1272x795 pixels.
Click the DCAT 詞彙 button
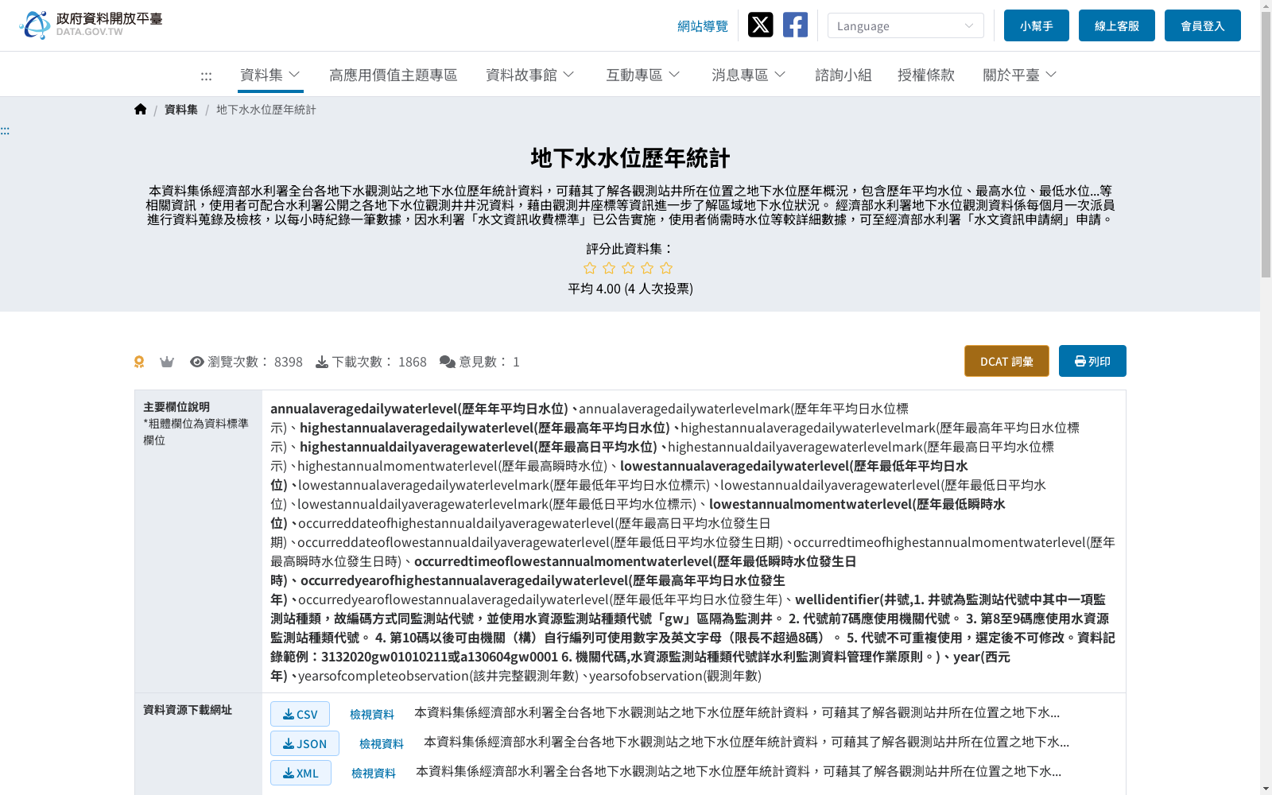pos(1006,361)
